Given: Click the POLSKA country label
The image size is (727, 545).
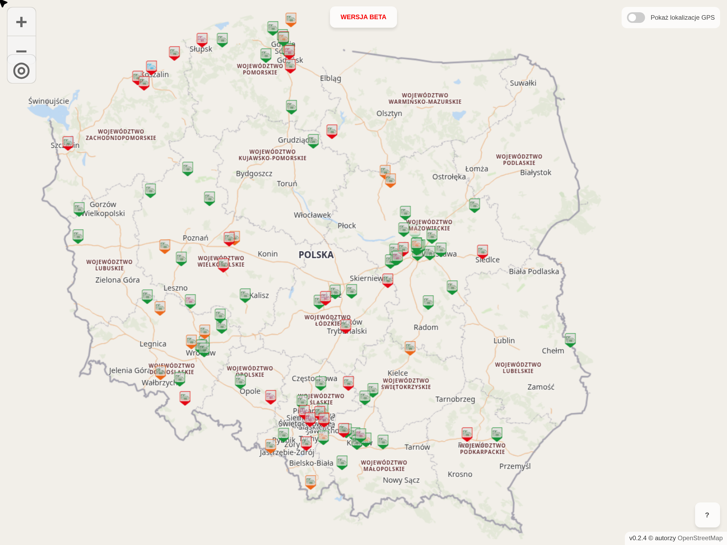Looking at the screenshot, I should [x=316, y=255].
